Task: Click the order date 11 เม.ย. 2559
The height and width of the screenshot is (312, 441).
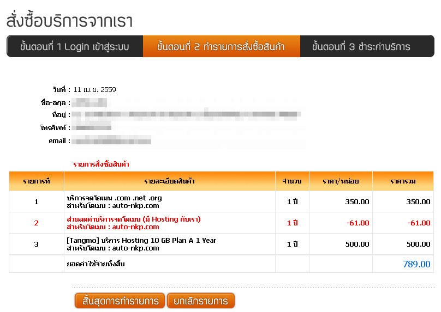Action: (x=94, y=89)
